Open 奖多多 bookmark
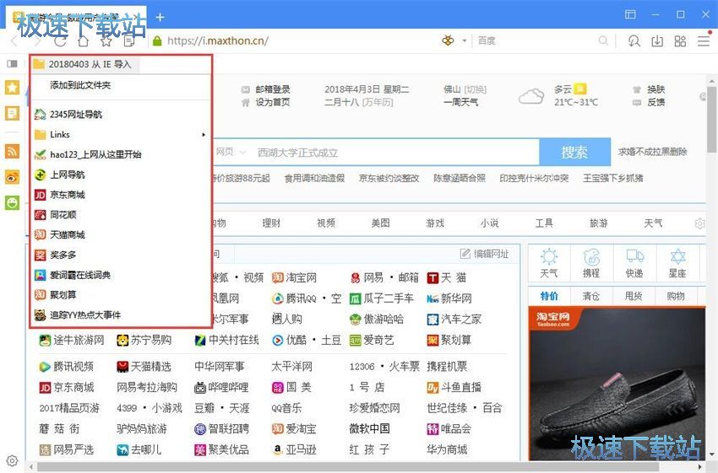Image resolution: width=718 pixels, height=473 pixels. coord(120,255)
